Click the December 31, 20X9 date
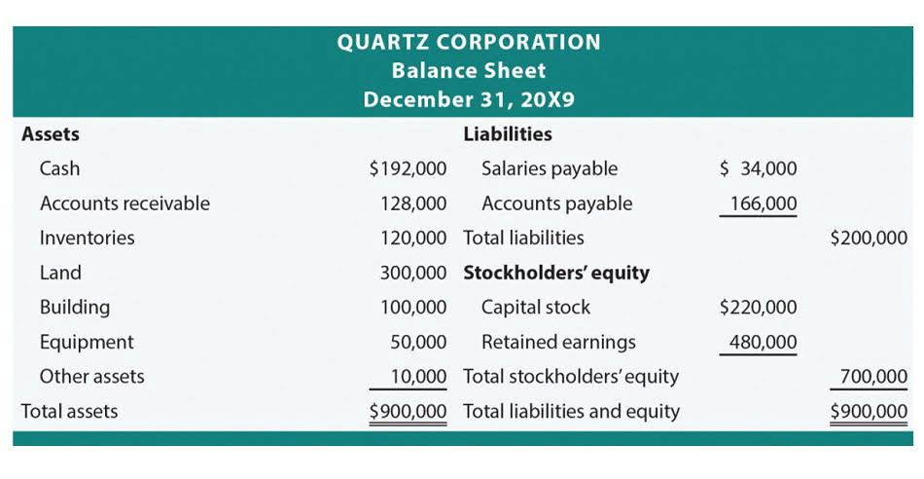 tap(468, 99)
